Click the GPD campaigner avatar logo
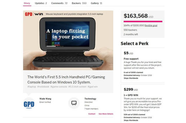This screenshot has width=186, height=123. coord(29,104)
